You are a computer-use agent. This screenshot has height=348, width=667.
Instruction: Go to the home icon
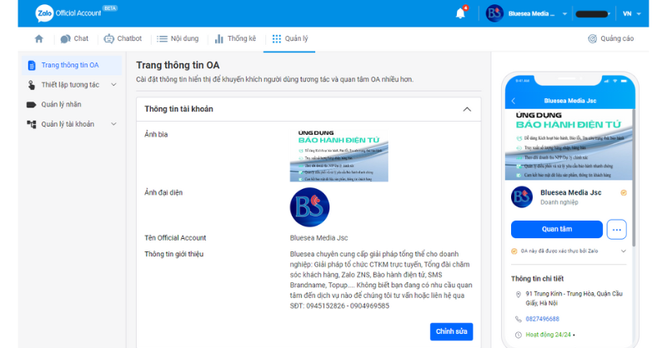click(38, 38)
